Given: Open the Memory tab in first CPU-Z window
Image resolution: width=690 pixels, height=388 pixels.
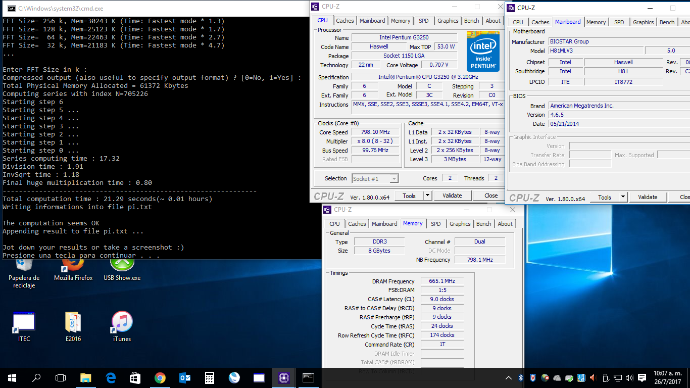Looking at the screenshot, I should coord(401,21).
